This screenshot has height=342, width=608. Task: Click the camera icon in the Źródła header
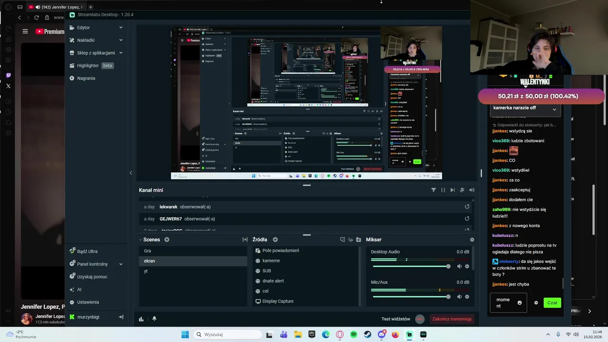(x=351, y=240)
